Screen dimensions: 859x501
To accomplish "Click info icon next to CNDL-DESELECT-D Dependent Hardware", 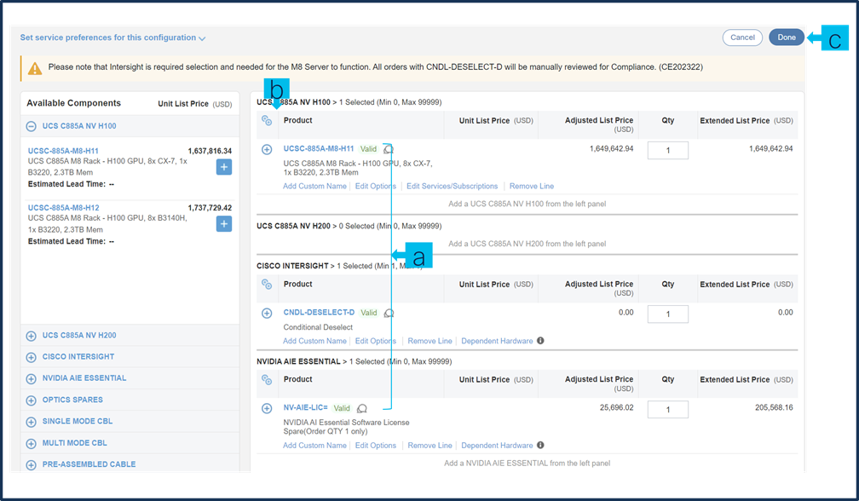I will click(540, 341).
